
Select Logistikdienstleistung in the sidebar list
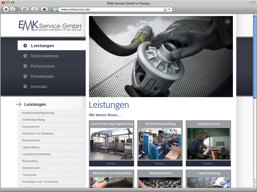pyautogui.click(x=51, y=154)
